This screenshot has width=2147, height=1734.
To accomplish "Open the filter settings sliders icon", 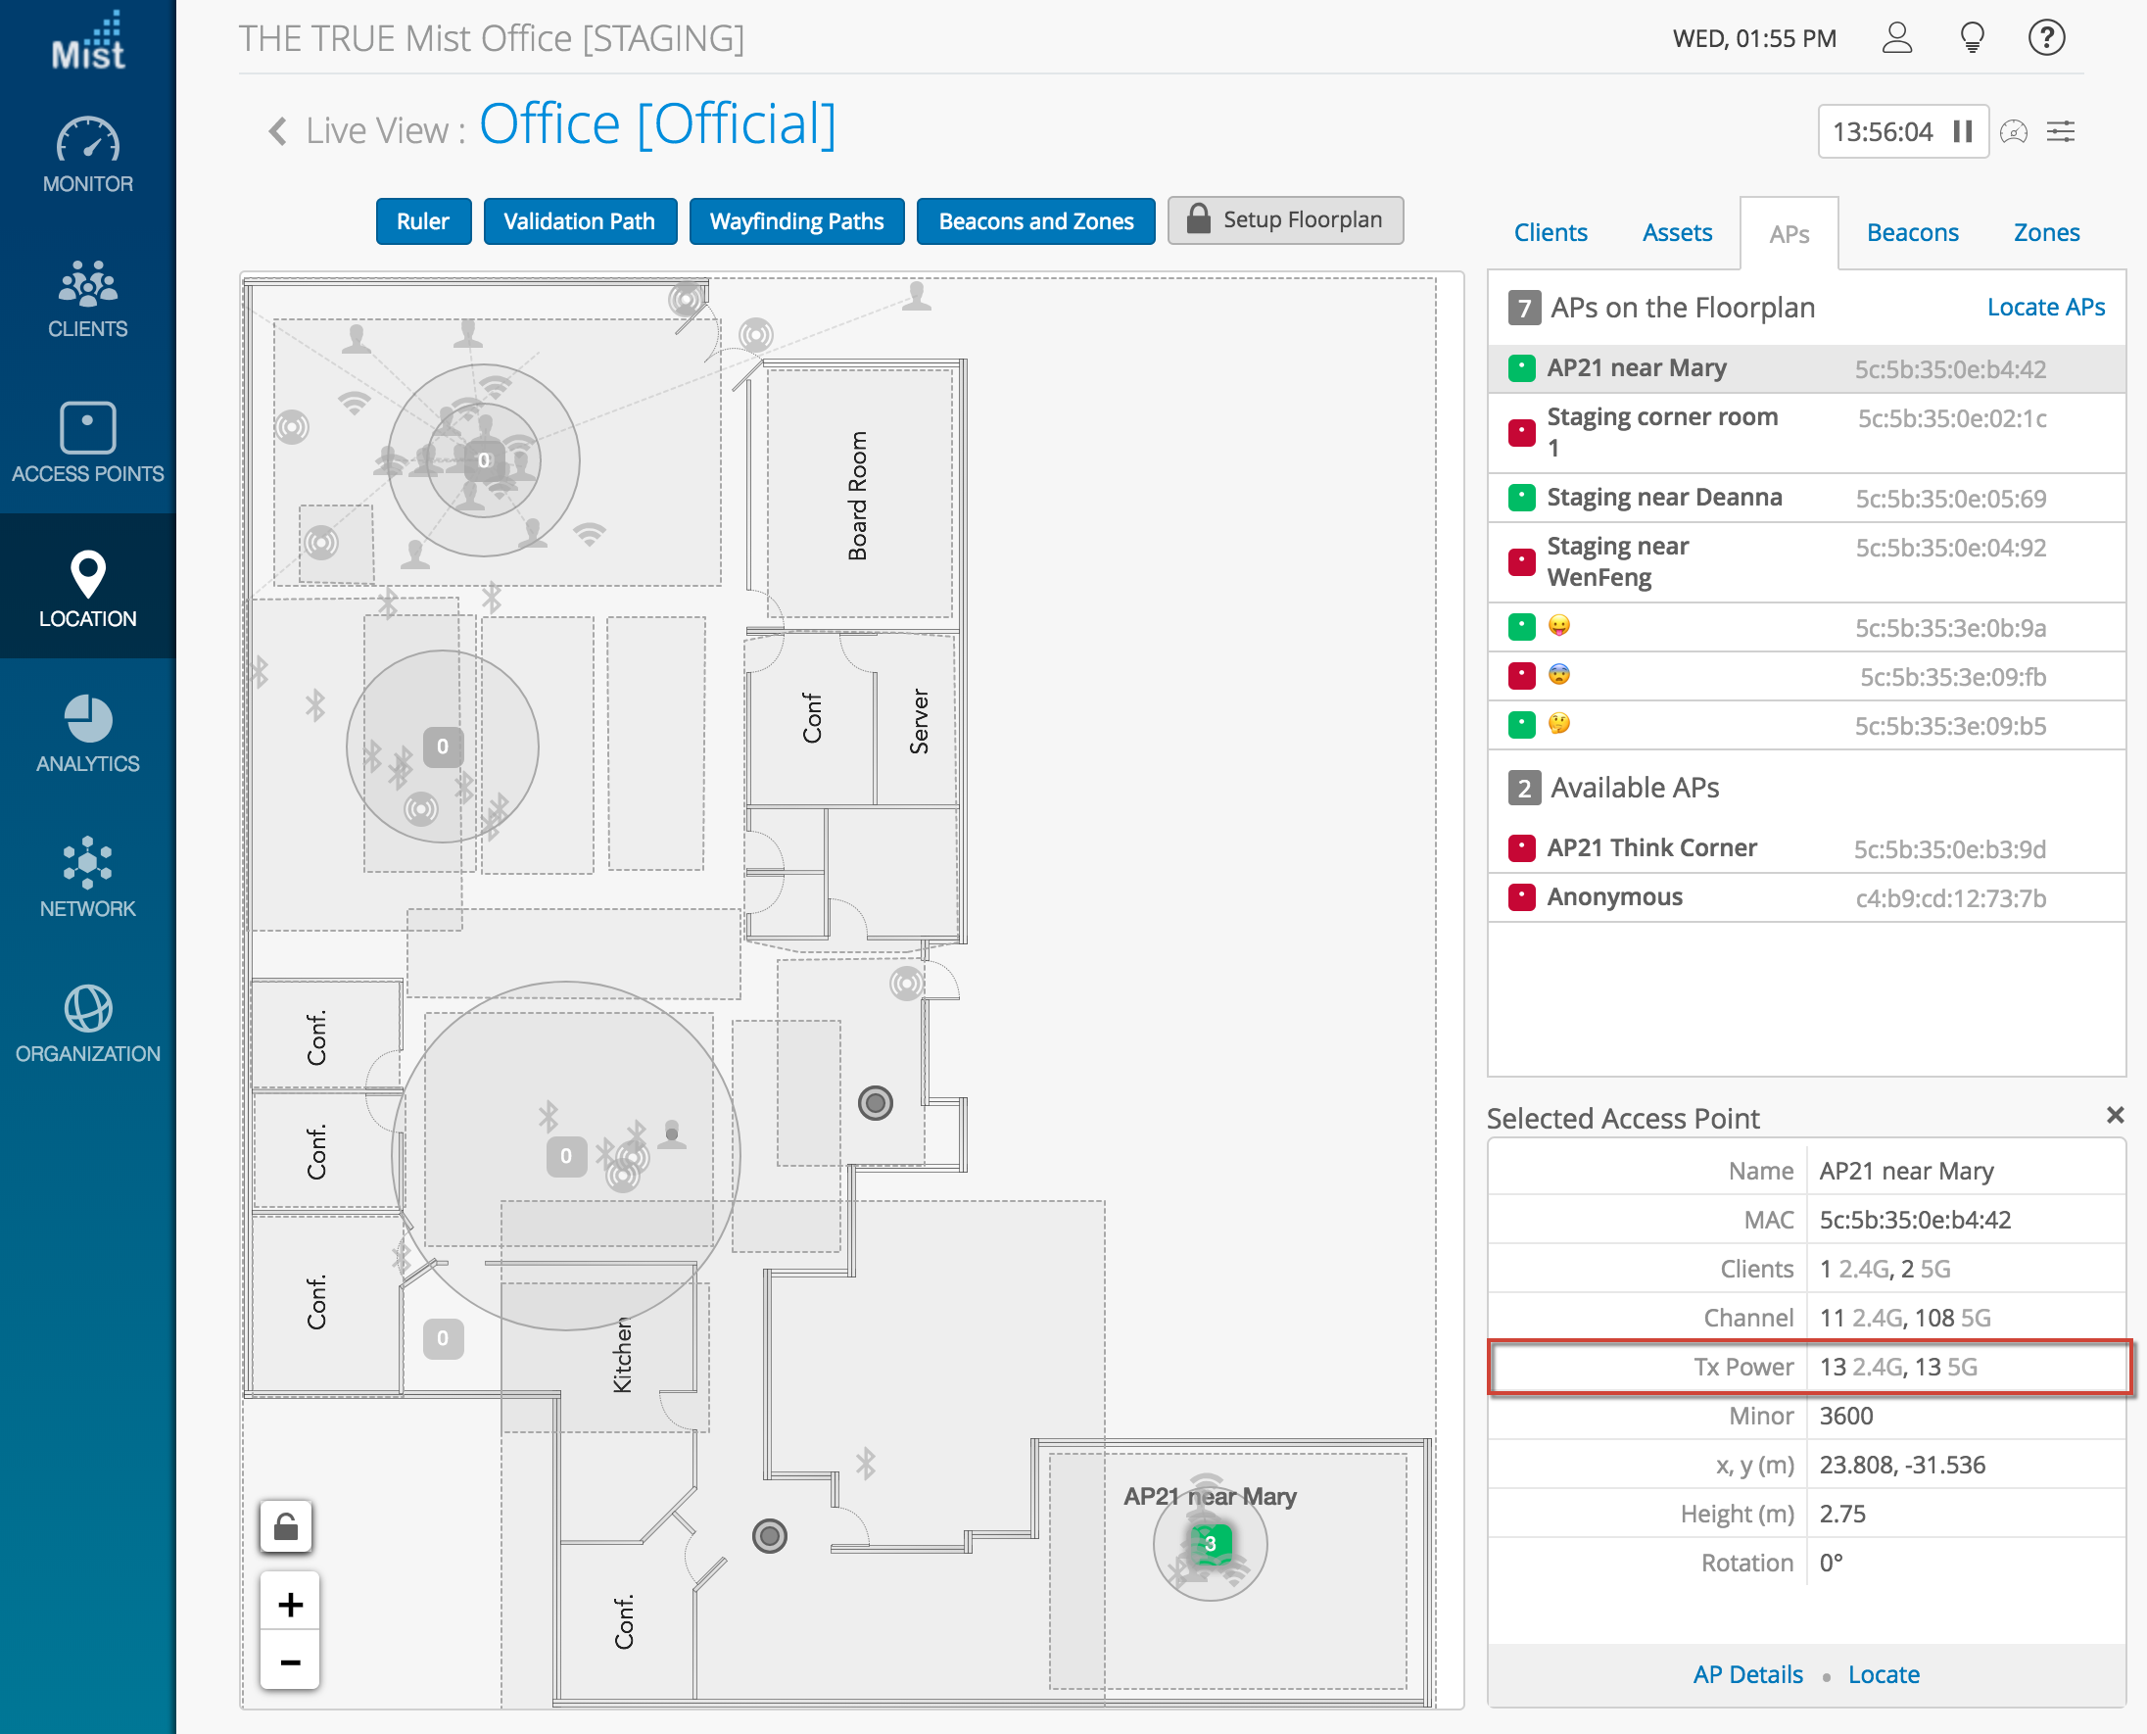I will pyautogui.click(x=2061, y=132).
